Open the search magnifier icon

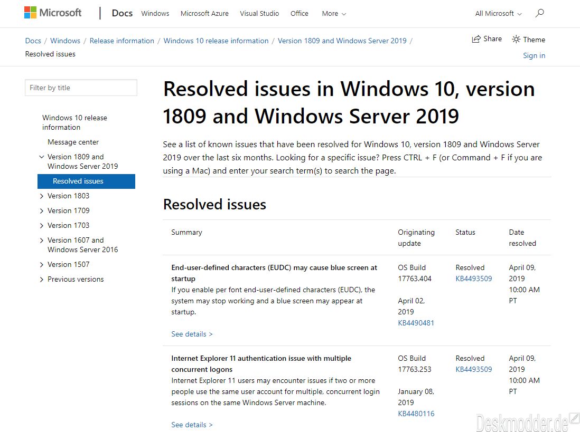click(x=540, y=13)
